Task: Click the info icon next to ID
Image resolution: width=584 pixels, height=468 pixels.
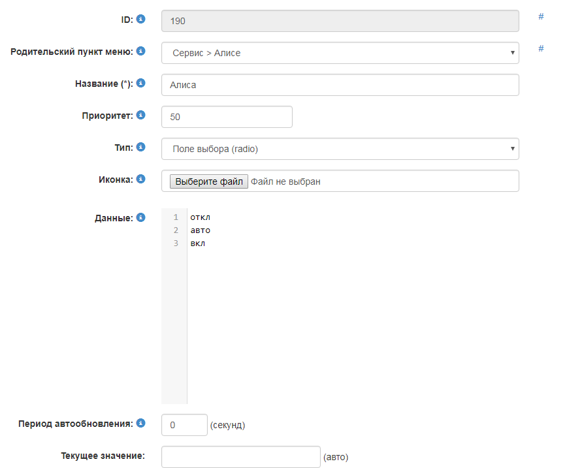Action: point(140,20)
